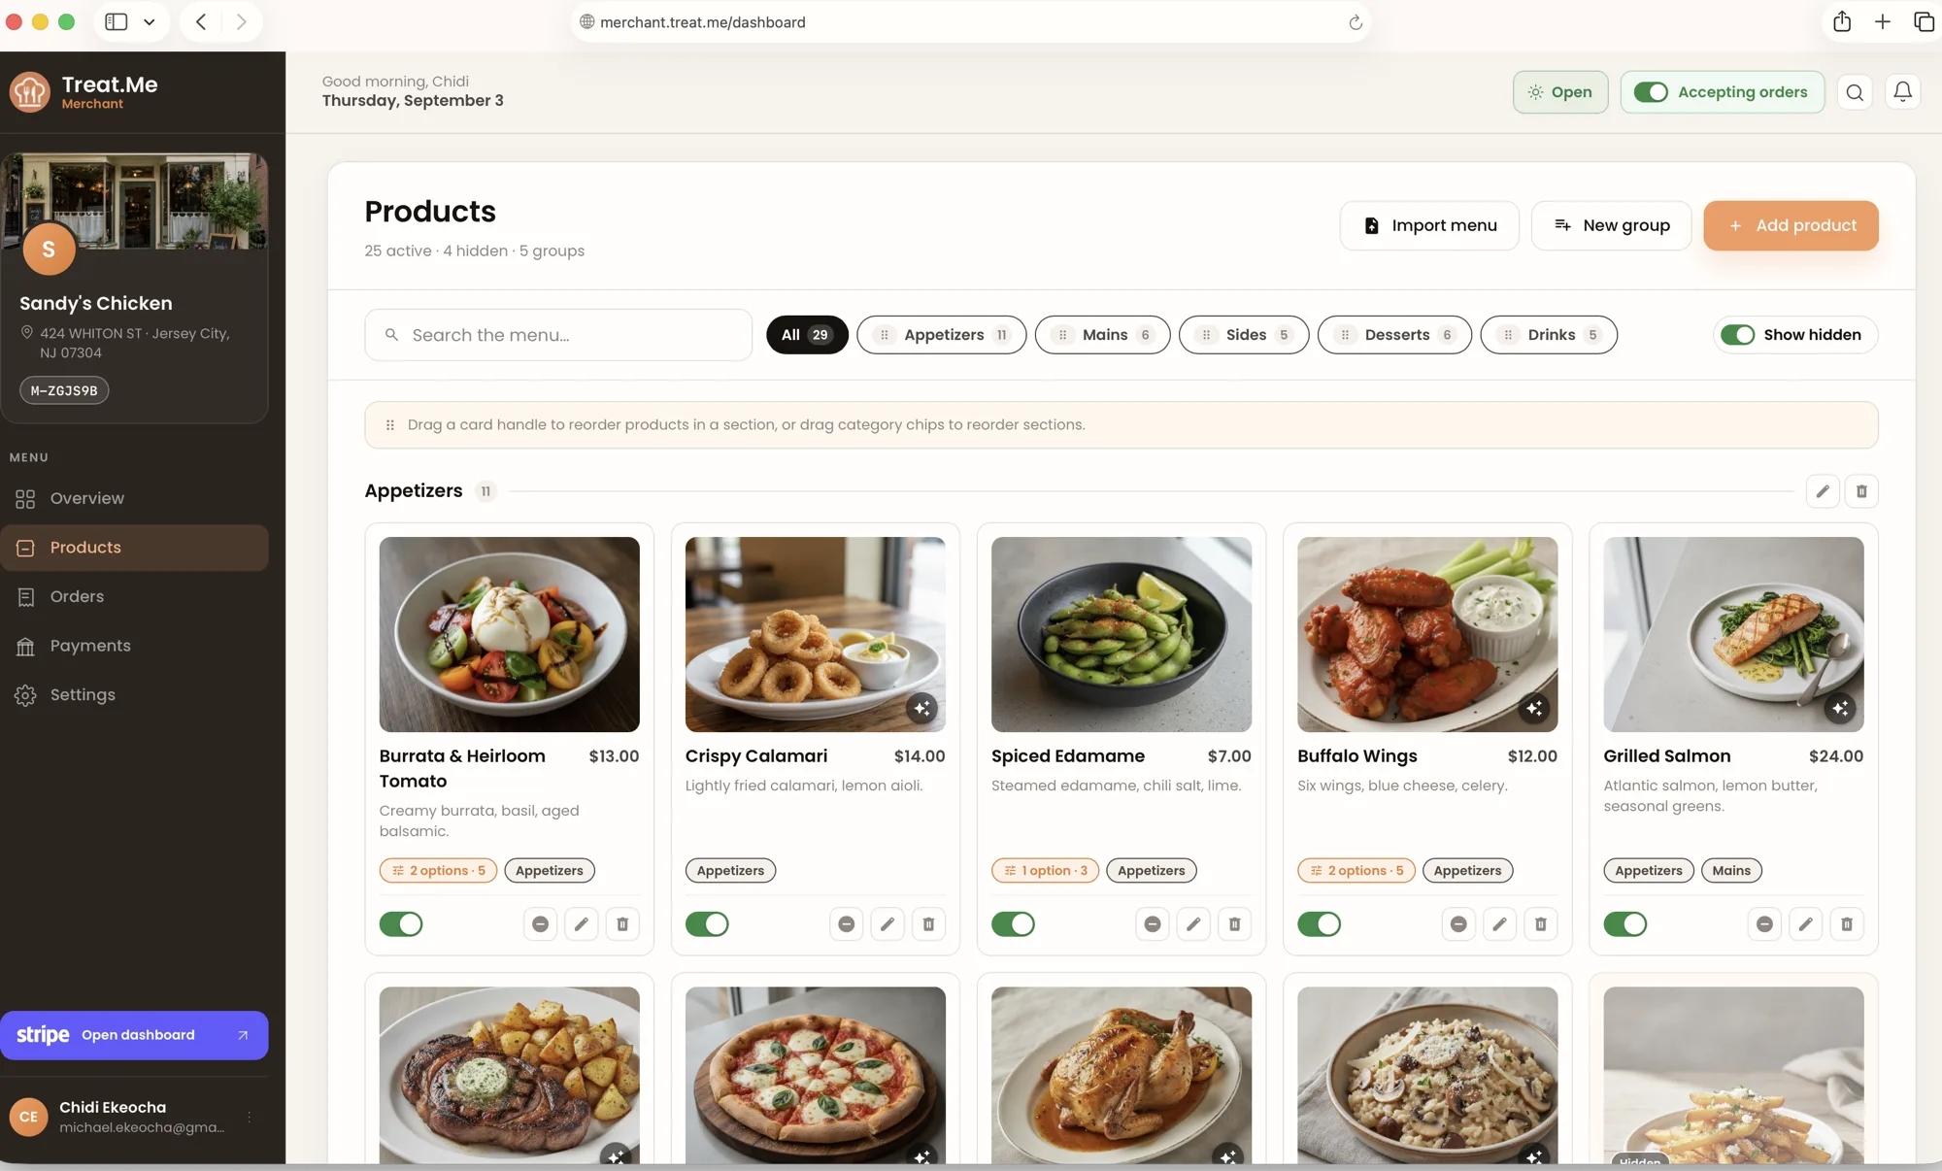Click the Add product button

(x=1791, y=225)
